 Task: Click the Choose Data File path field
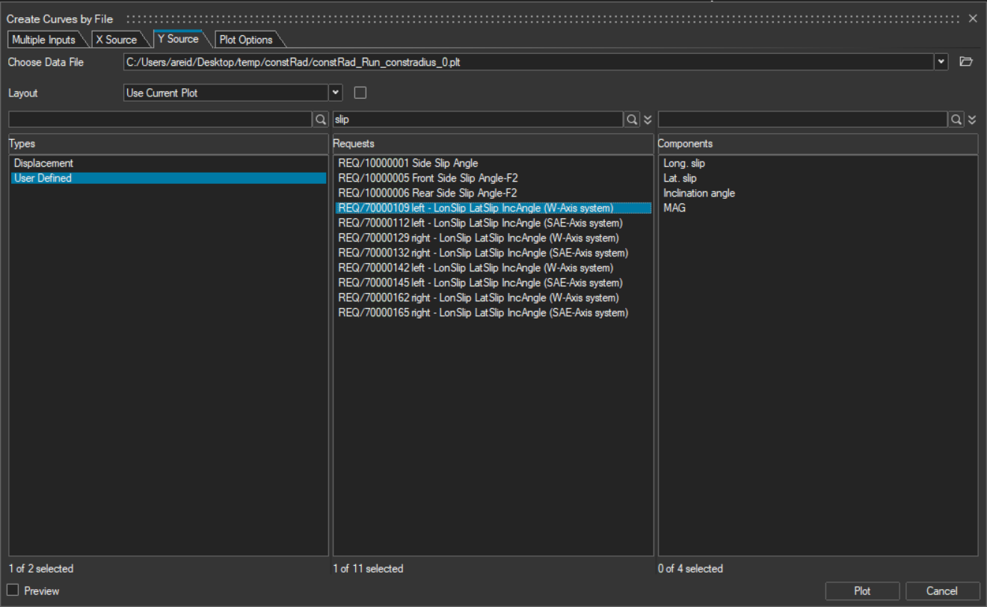coord(529,61)
